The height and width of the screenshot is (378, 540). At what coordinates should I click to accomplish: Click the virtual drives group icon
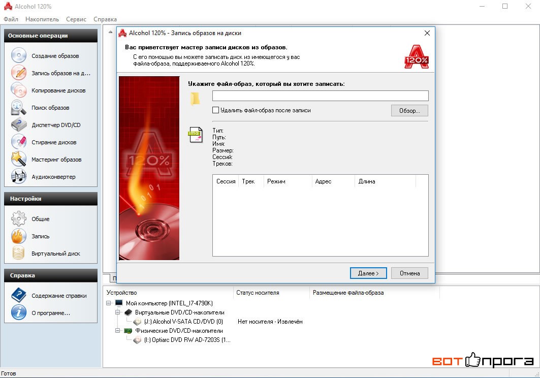tap(128, 312)
